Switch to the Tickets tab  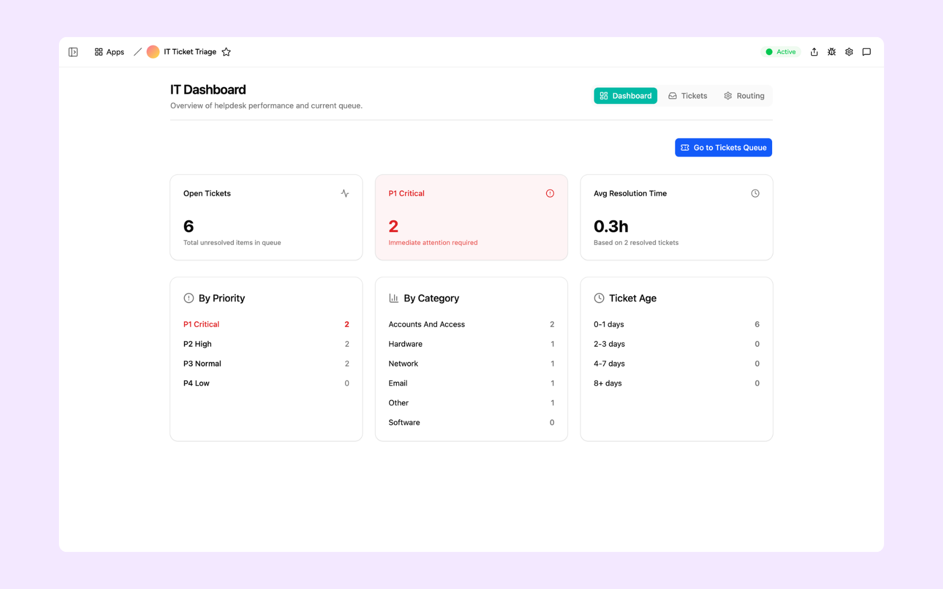[688, 96]
